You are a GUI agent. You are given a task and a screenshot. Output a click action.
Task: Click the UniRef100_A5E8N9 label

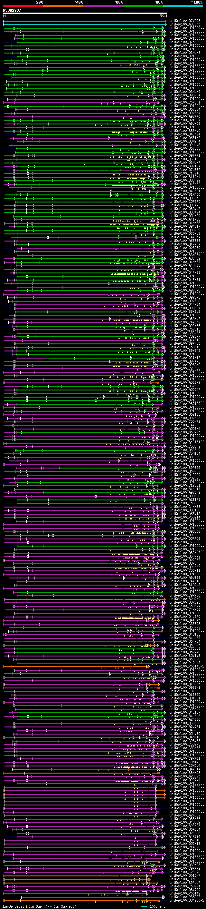[x=185, y=382]
